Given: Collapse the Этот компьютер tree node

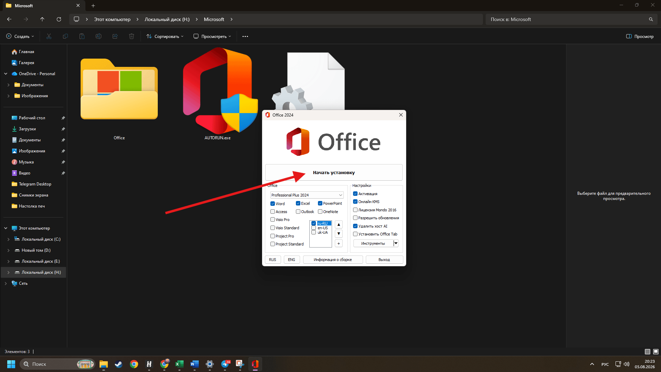Looking at the screenshot, I should [x=6, y=228].
